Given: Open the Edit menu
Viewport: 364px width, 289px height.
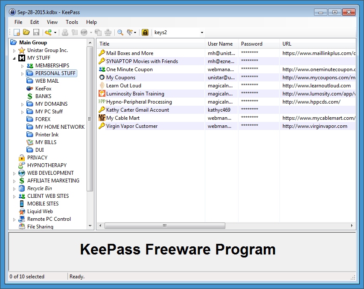Looking at the screenshot, I should [35, 22].
